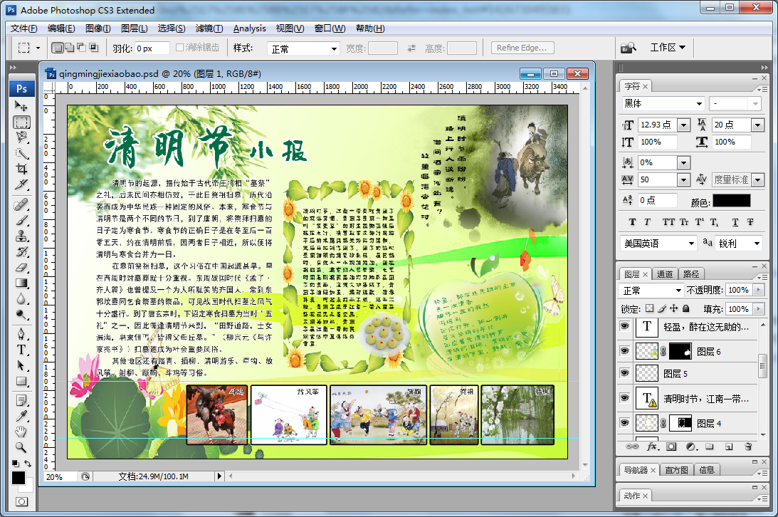Toggle lock image pixels

click(x=661, y=308)
